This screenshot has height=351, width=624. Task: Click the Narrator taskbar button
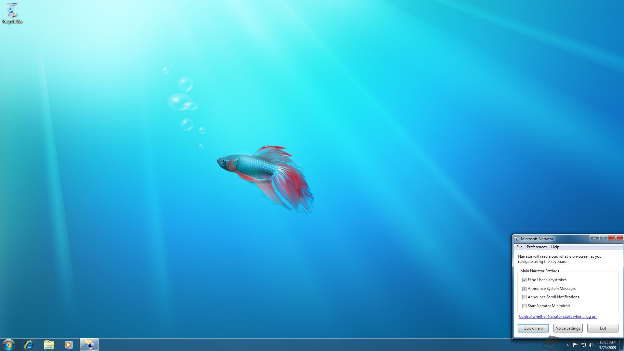pyautogui.click(x=89, y=344)
